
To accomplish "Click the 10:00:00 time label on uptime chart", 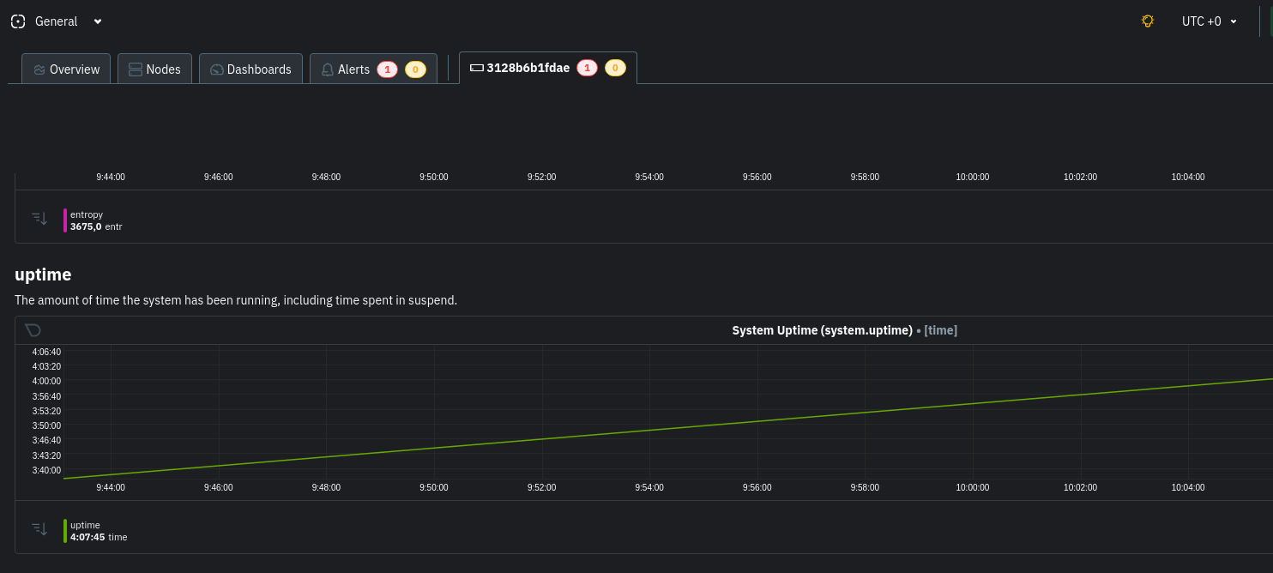I will pyautogui.click(x=973, y=487).
